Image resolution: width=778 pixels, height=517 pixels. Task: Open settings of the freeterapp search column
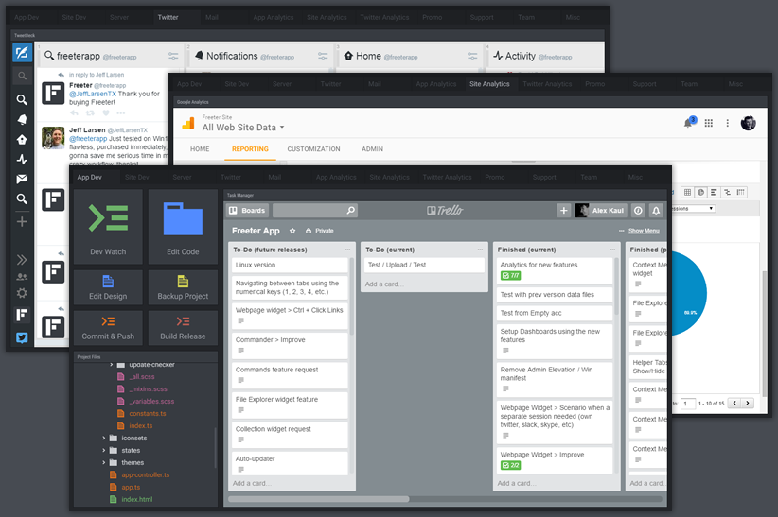(x=173, y=56)
